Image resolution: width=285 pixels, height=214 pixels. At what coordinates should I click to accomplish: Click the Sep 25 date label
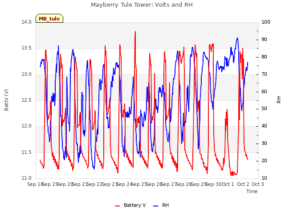pyautogui.click(x=139, y=184)
